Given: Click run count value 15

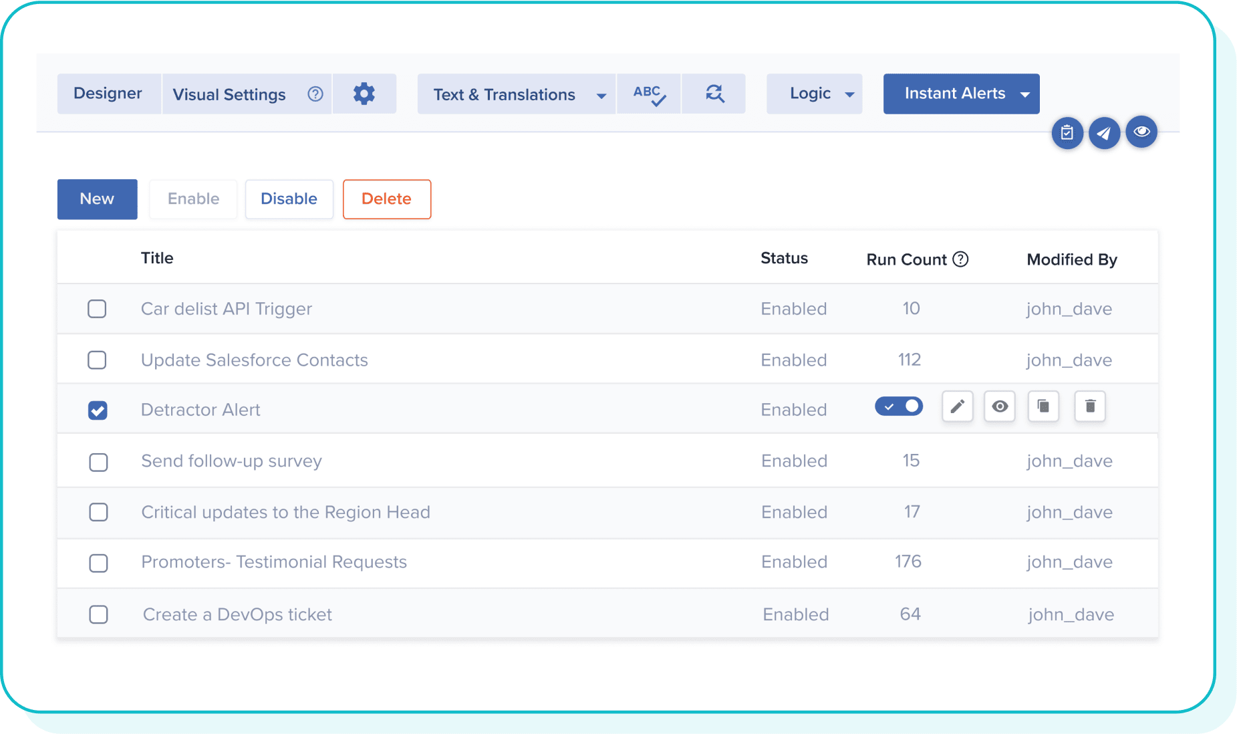Looking at the screenshot, I should point(911,461).
